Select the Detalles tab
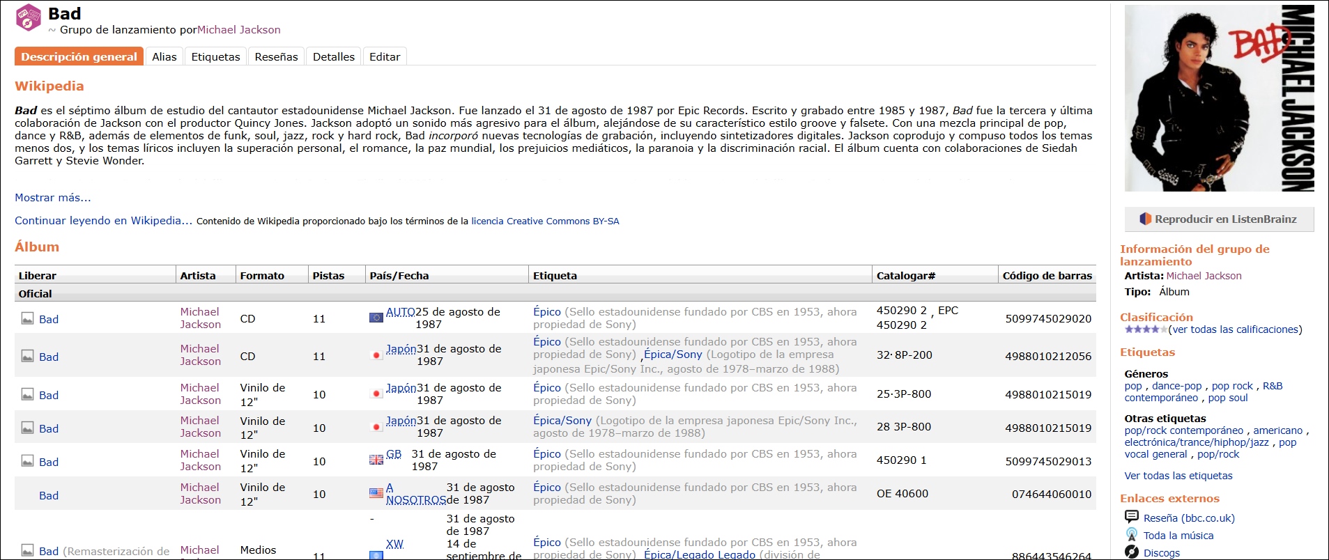Viewport: 1329px width, 560px height. click(334, 56)
